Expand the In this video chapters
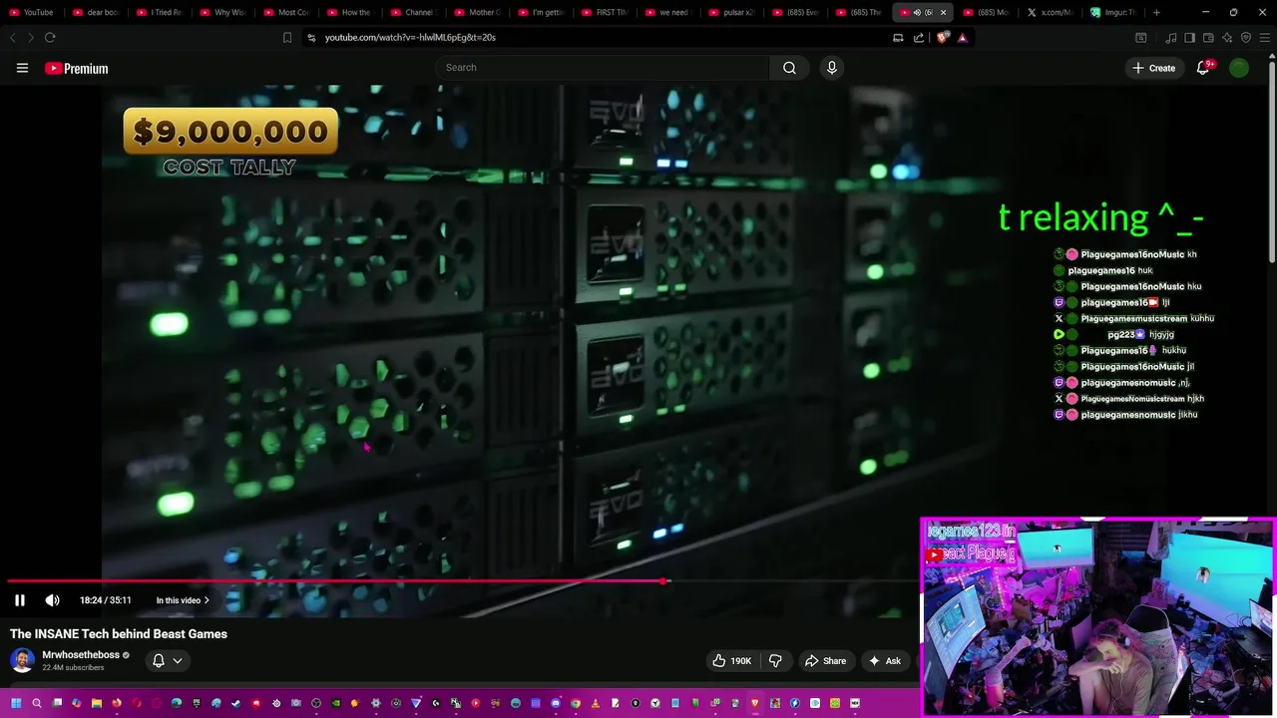1277x718 pixels. 183,600
